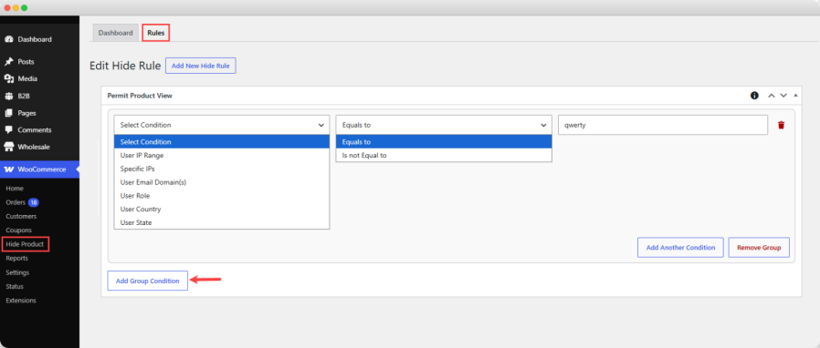Click the Media icon in sidebar
820x348 pixels.
pos(9,78)
